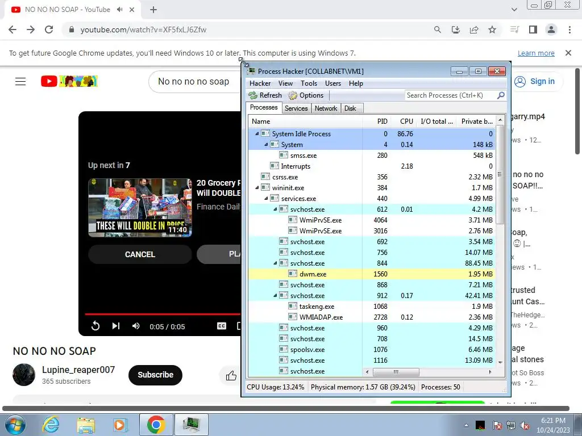Open Internet Explorer from the taskbar
The image size is (582, 436).
point(51,425)
